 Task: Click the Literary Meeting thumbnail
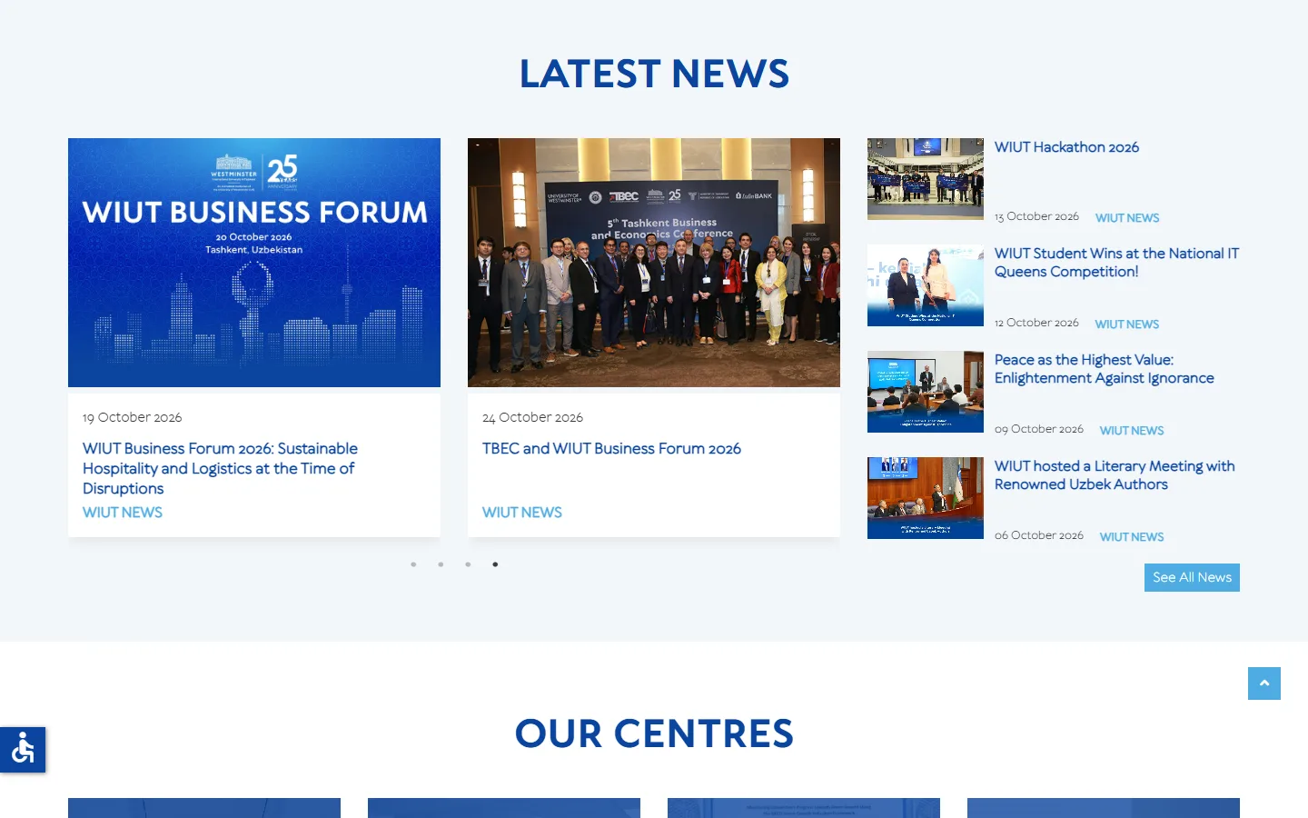pyautogui.click(x=926, y=498)
